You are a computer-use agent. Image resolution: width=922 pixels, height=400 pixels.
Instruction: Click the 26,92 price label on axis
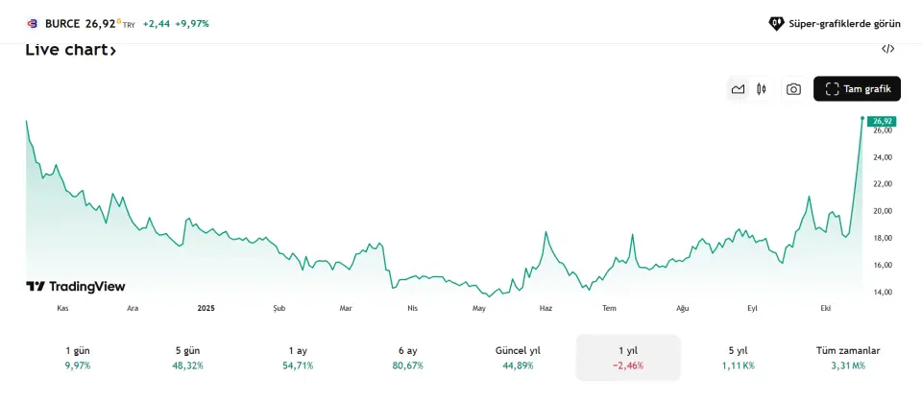[x=883, y=121]
